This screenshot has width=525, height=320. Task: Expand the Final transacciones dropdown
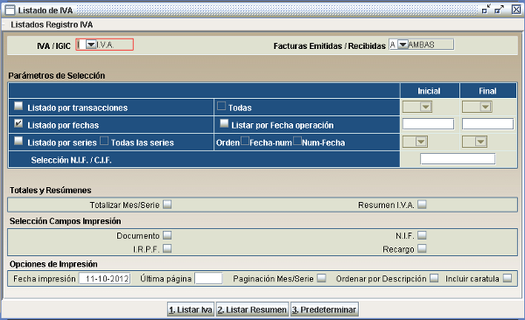click(485, 107)
